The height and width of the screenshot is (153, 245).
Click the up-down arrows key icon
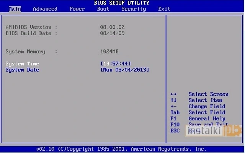coord(173,100)
